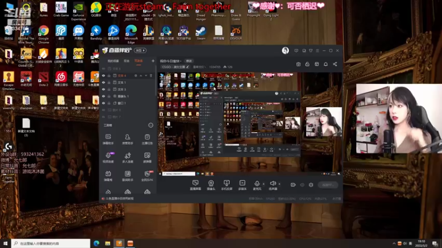
Task: Open 弹幕助手 tool
Action: point(108,139)
